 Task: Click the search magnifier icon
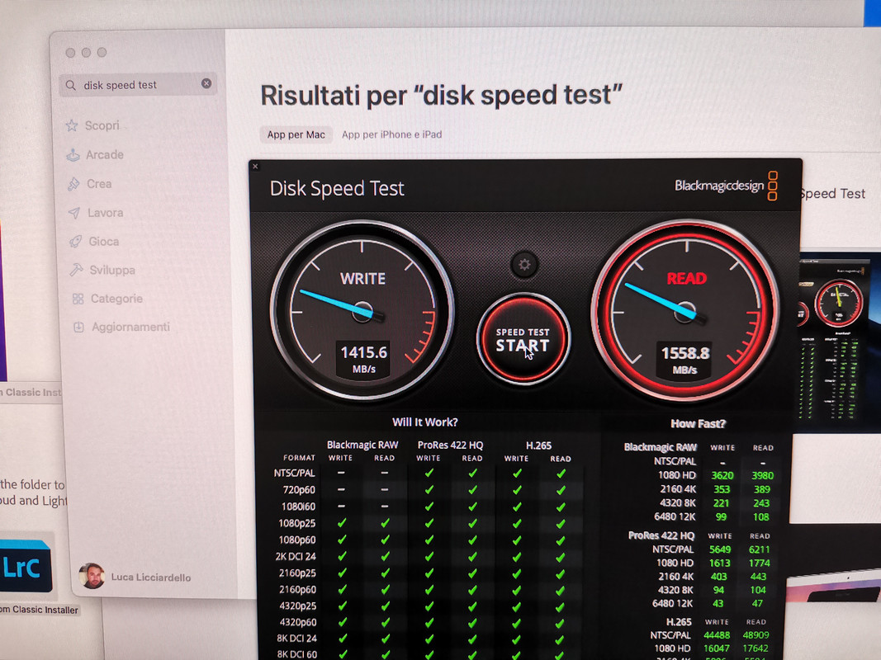[x=71, y=85]
